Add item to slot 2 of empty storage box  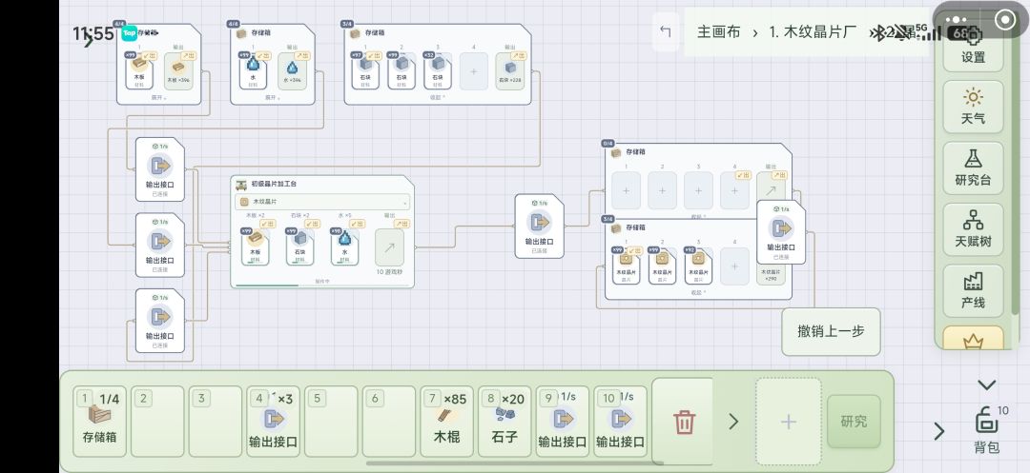(x=662, y=190)
